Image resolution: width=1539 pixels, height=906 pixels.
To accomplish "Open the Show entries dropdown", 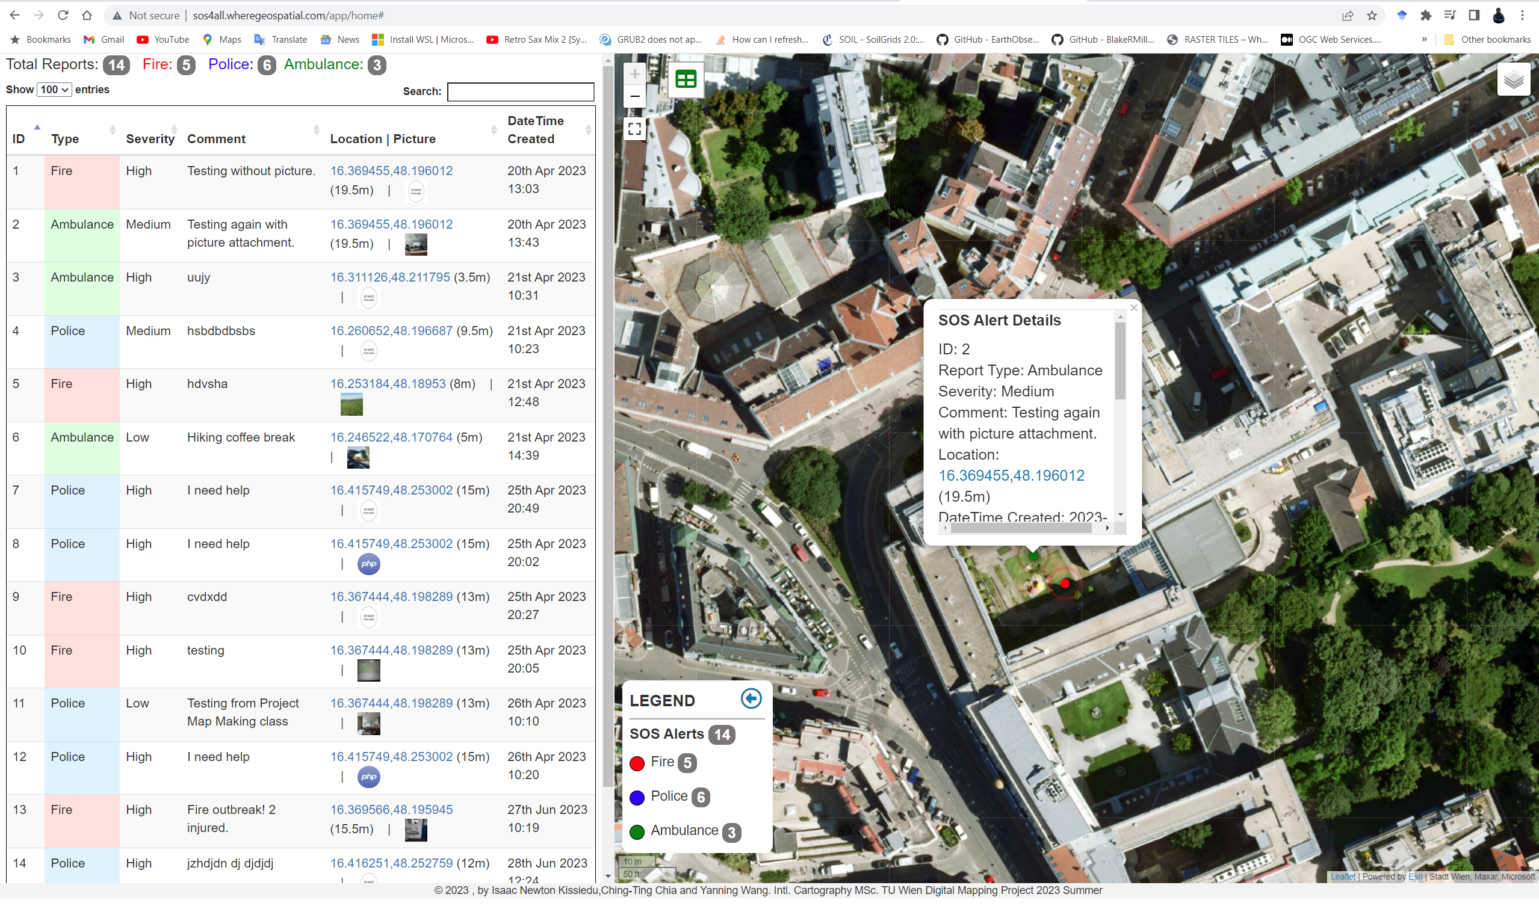I will point(54,90).
